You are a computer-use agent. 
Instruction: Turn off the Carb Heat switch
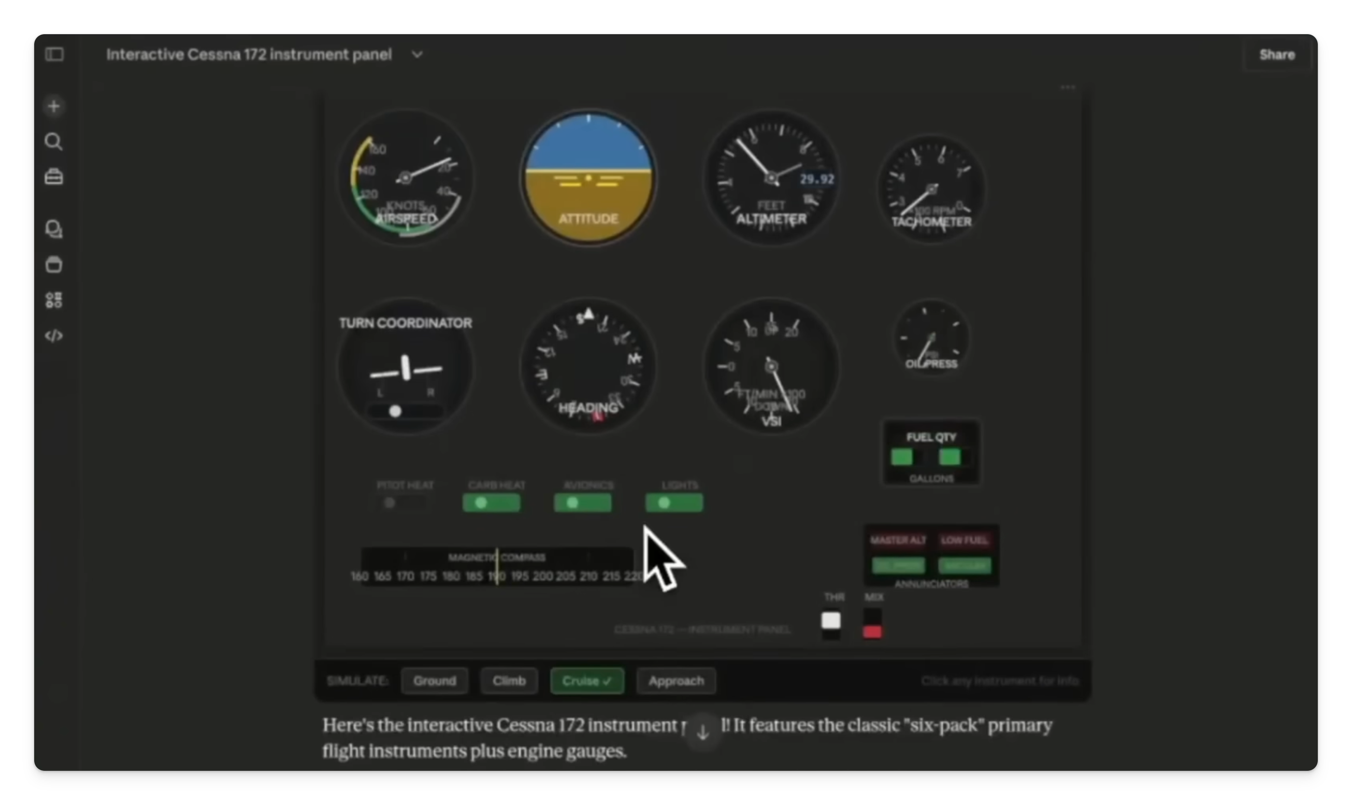point(492,503)
